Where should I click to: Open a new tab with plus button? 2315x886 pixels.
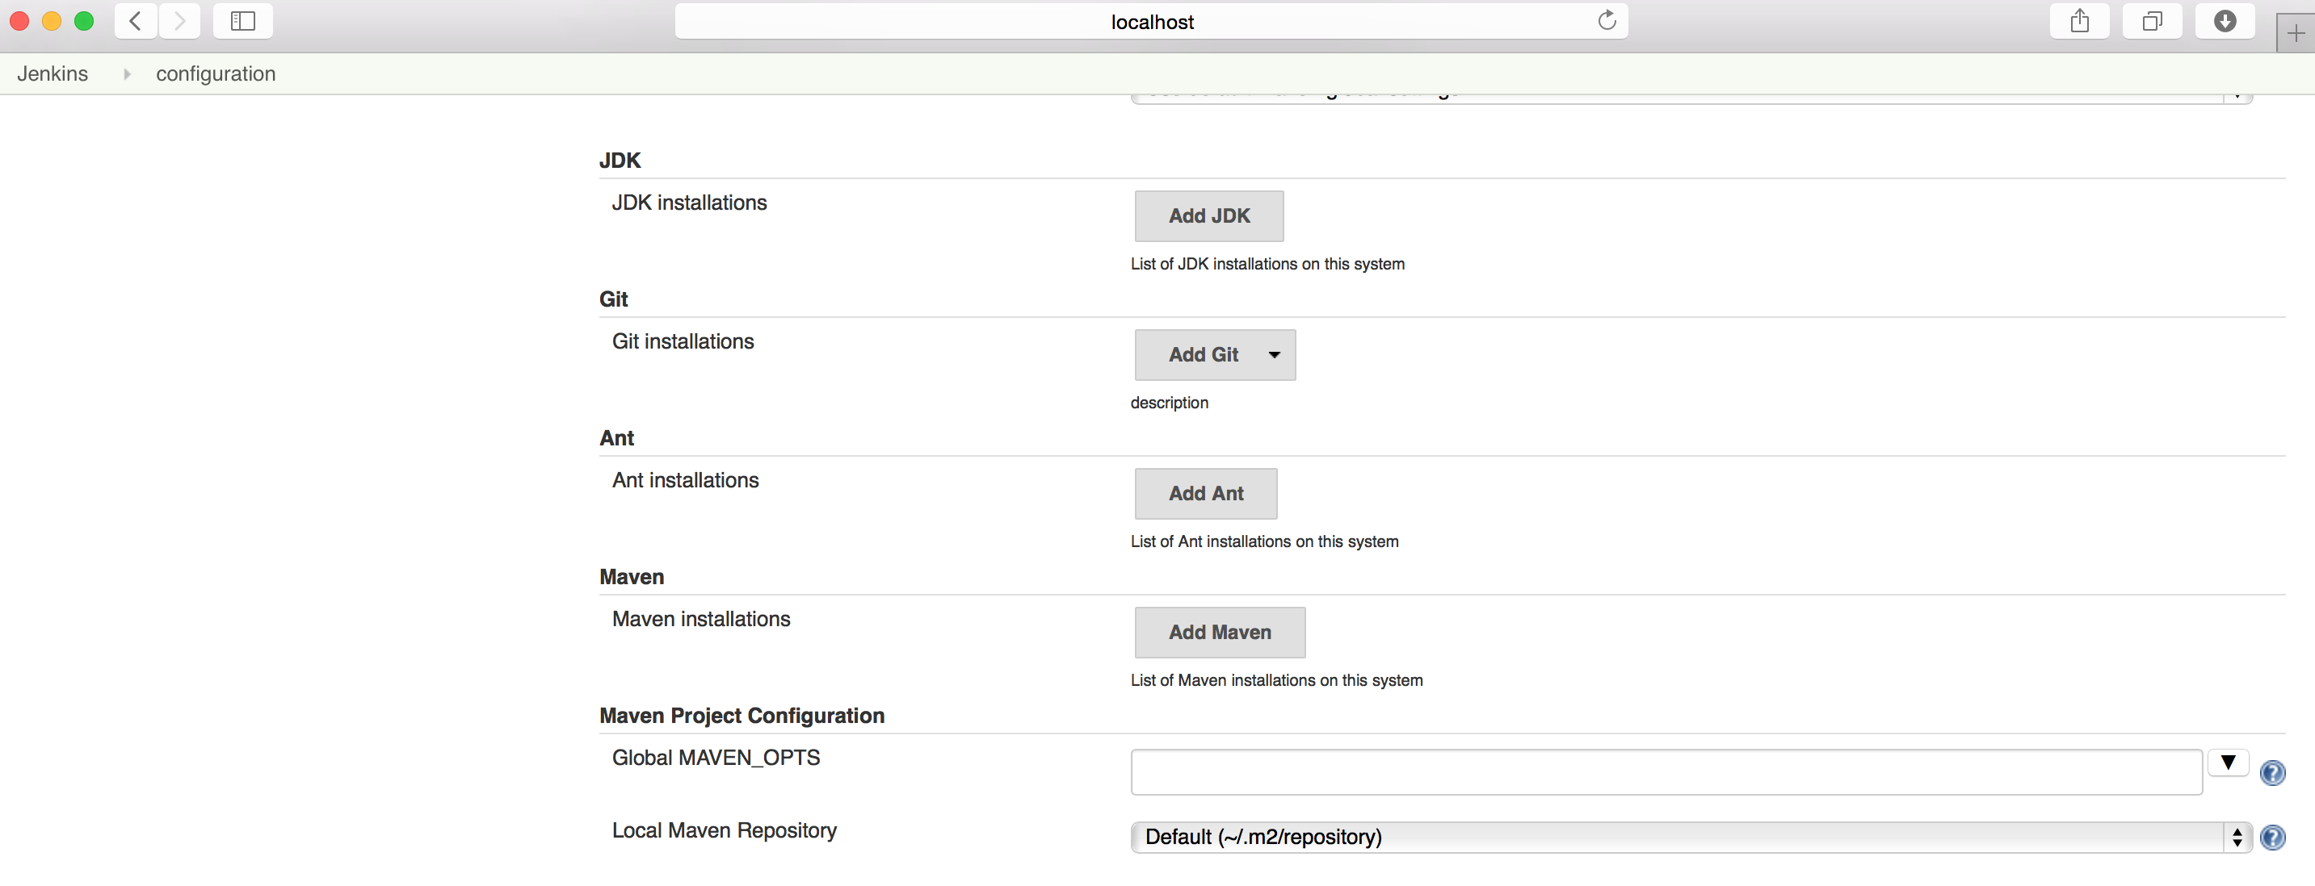[x=2296, y=33]
